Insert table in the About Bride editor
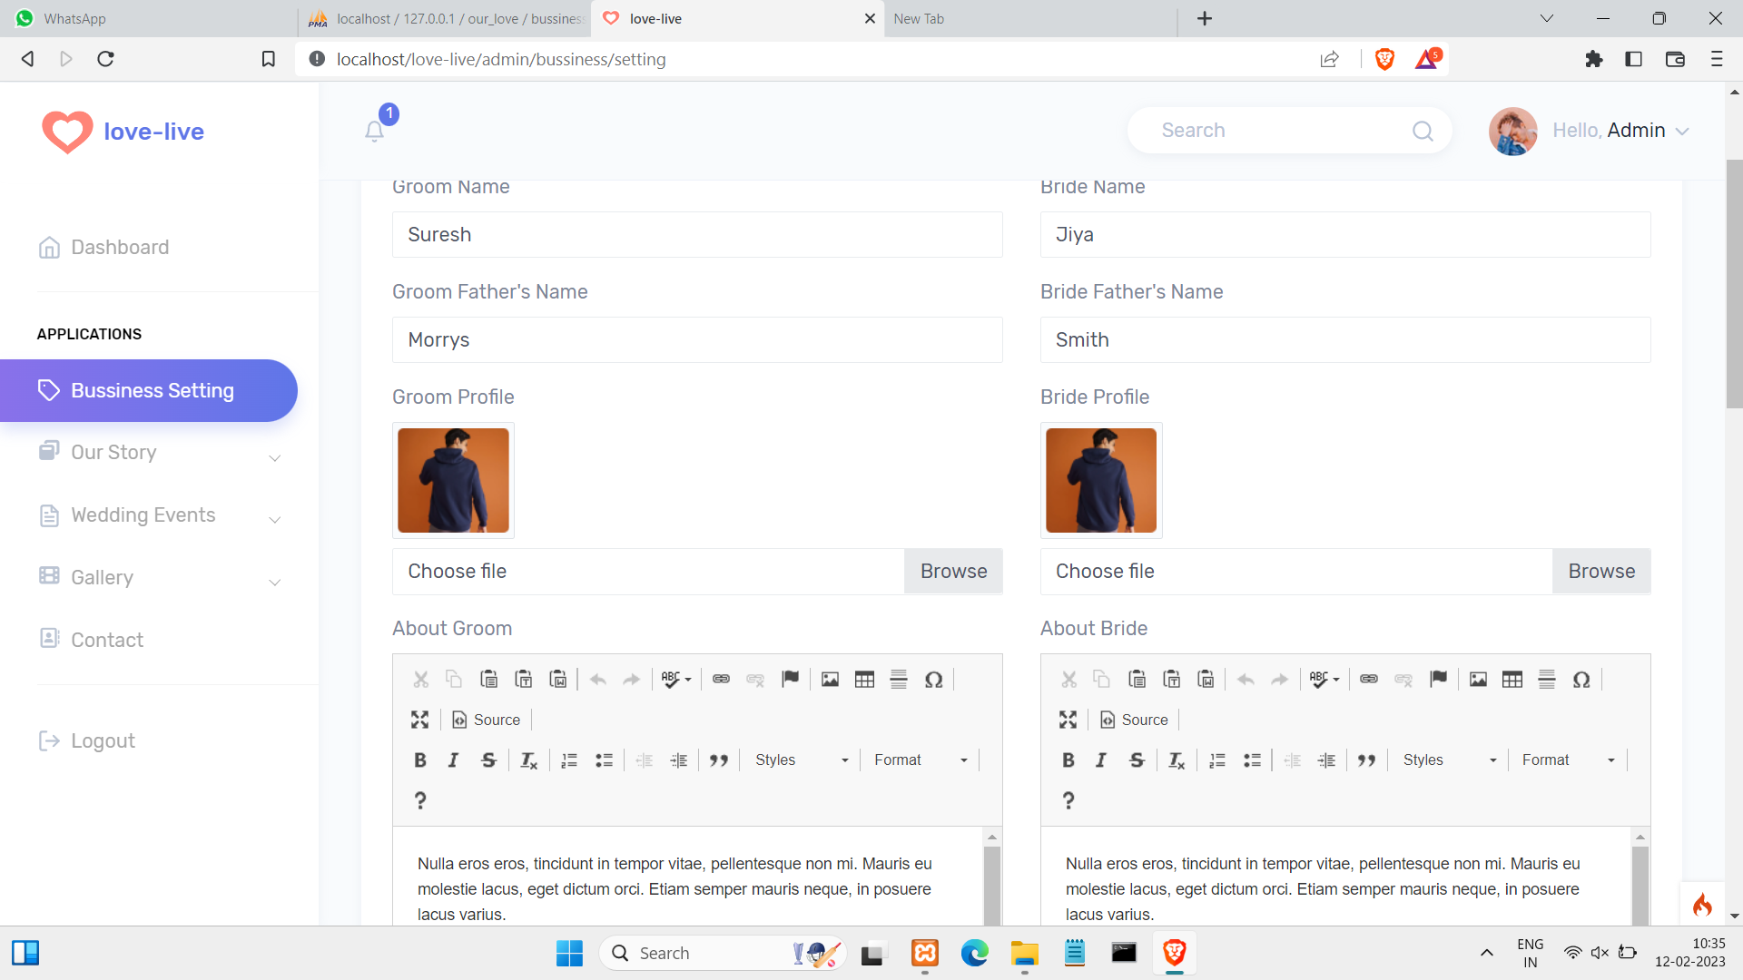The width and height of the screenshot is (1743, 980). coord(1513,680)
